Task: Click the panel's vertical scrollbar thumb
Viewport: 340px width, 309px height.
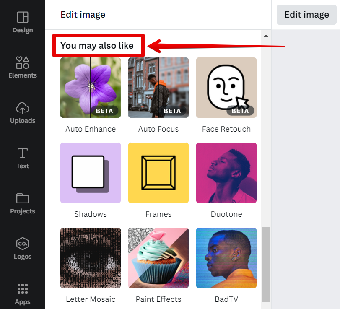Action: click(266, 264)
